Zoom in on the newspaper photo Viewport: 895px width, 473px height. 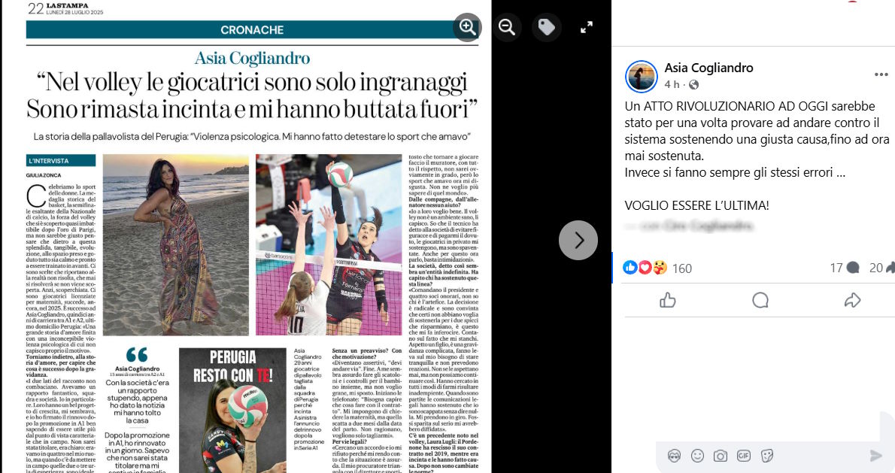[x=468, y=27]
